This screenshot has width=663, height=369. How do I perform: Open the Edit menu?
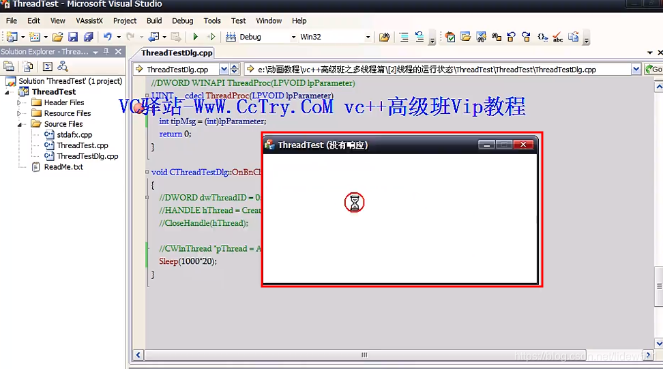[33, 20]
